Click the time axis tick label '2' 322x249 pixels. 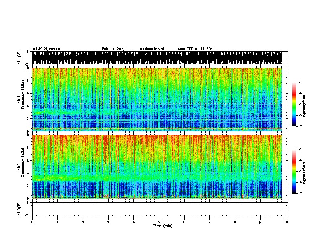pos(83,222)
